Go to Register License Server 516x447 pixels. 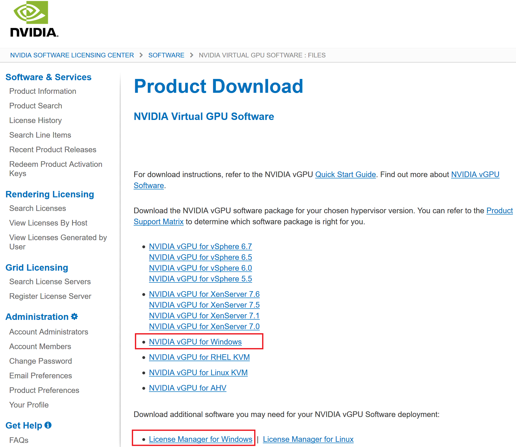(50, 296)
